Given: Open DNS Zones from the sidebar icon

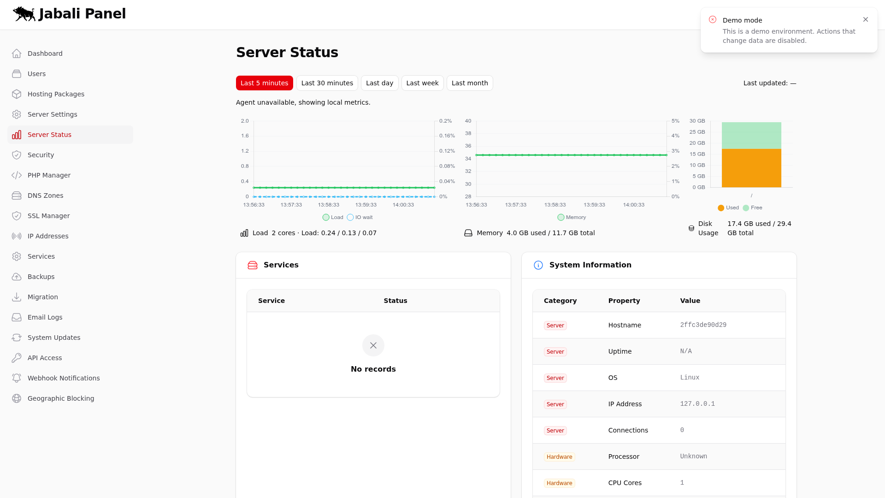Looking at the screenshot, I should pos(17,196).
